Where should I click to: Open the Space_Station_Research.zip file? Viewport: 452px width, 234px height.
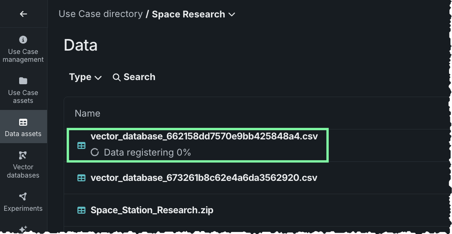[x=152, y=210]
